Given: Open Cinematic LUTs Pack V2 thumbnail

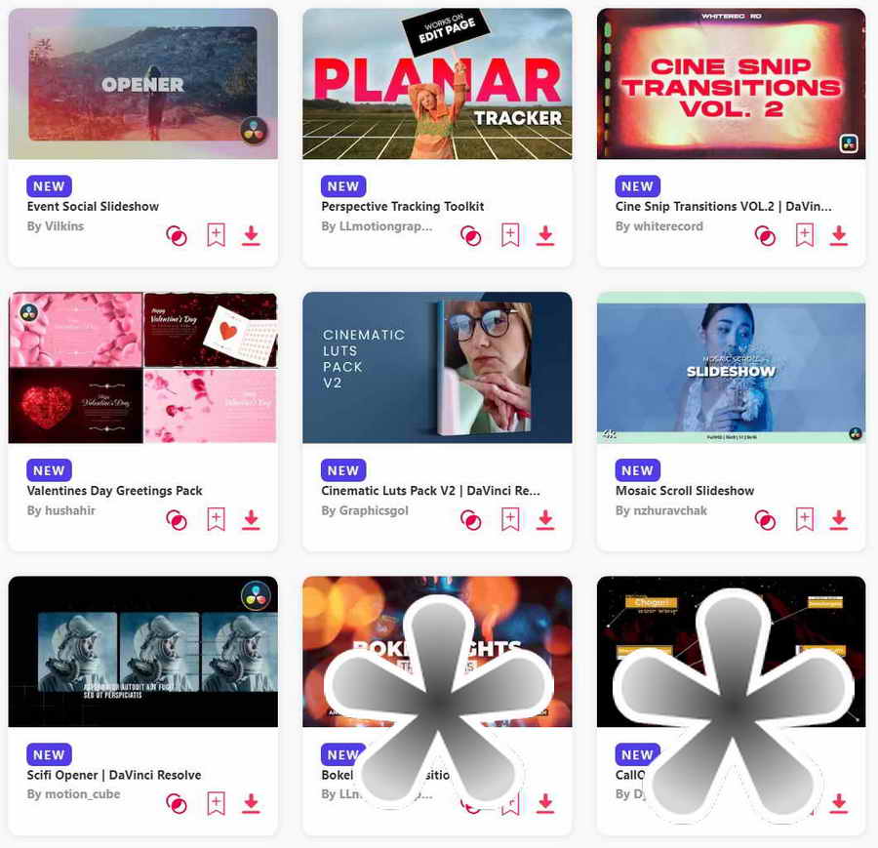Looking at the screenshot, I should 437,368.
